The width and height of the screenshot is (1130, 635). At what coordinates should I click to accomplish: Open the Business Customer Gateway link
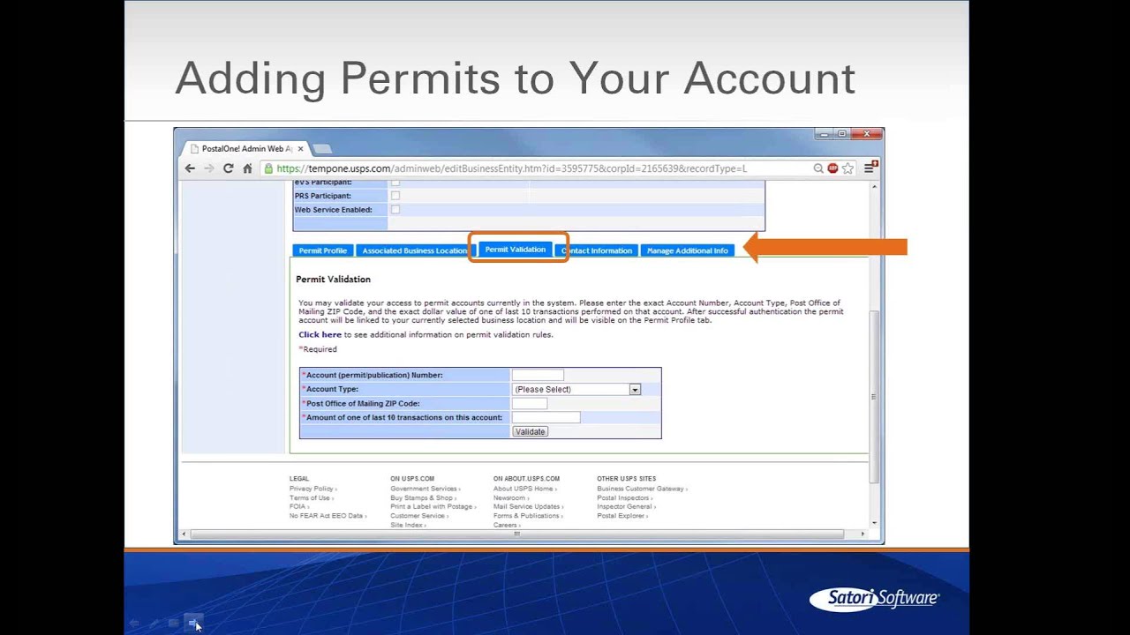(x=642, y=489)
